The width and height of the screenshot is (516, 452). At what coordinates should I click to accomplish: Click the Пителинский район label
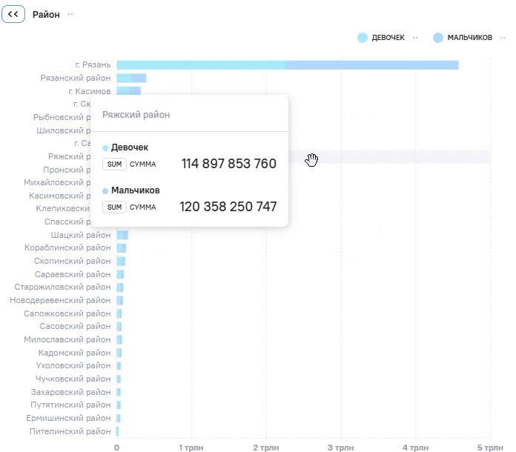(70, 431)
